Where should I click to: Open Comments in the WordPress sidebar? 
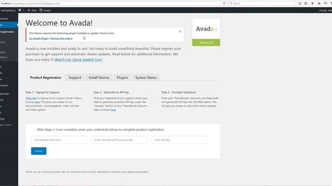(4, 85)
